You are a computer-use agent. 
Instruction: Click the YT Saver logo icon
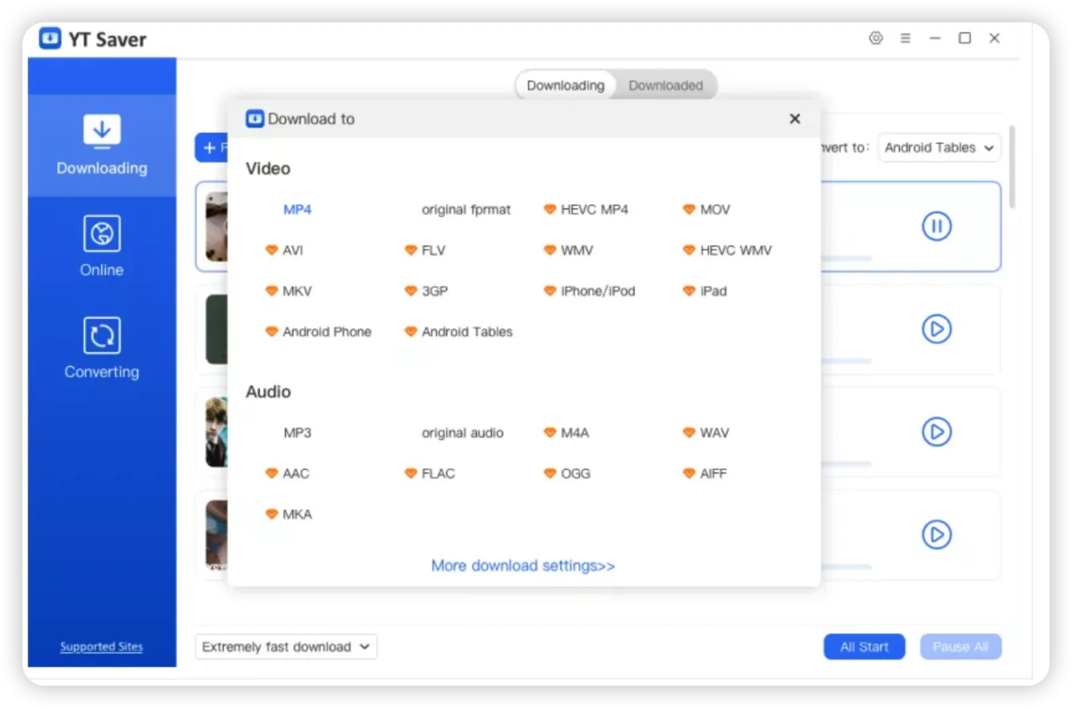pyautogui.click(x=50, y=38)
